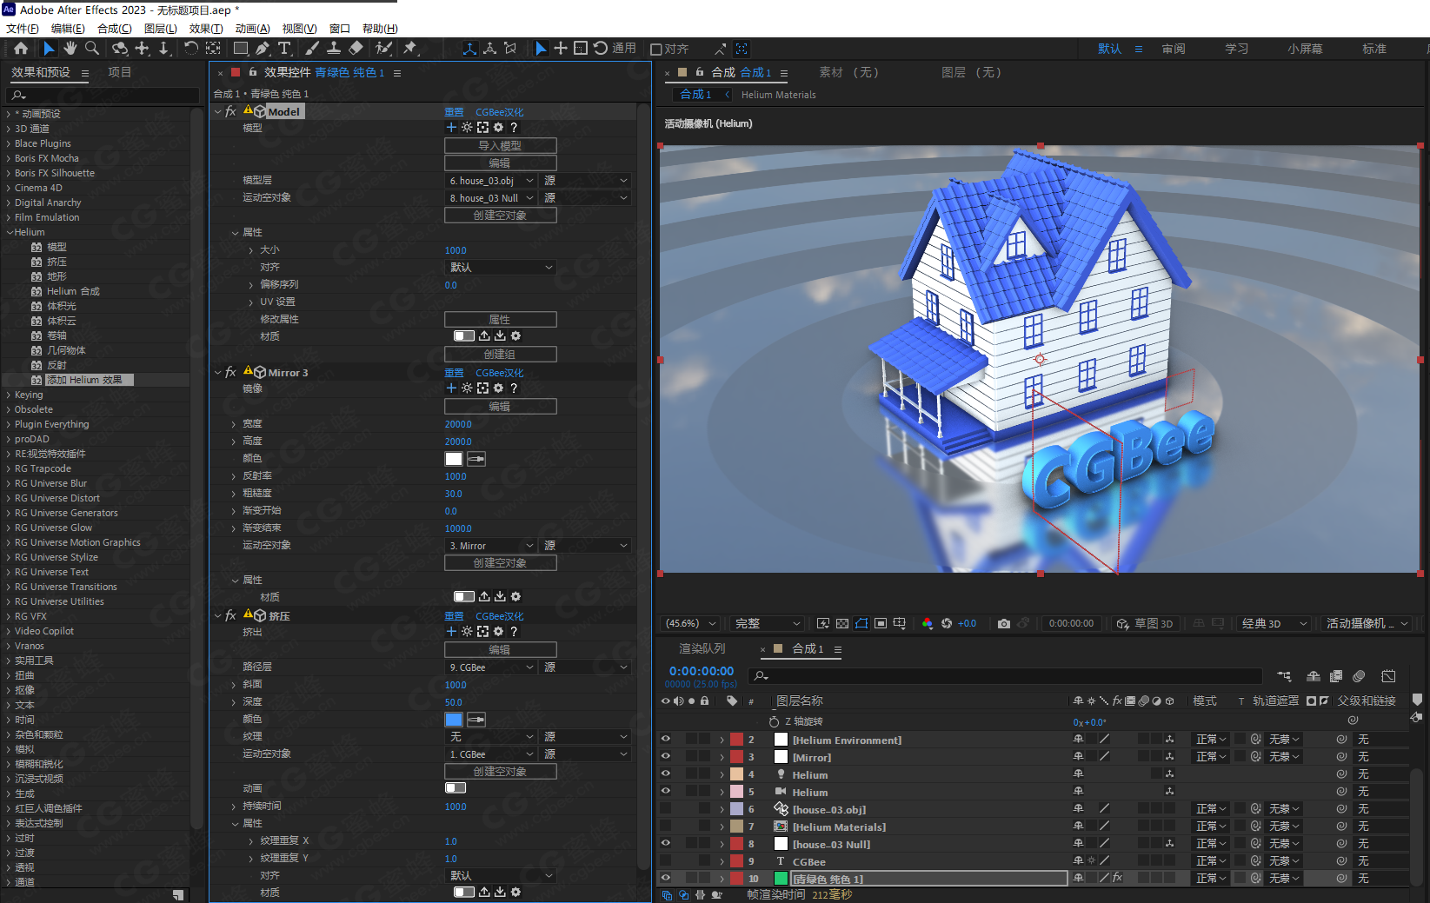This screenshot has height=903, width=1430.
Task: Select the Rectangle shape tool
Action: [x=241, y=49]
